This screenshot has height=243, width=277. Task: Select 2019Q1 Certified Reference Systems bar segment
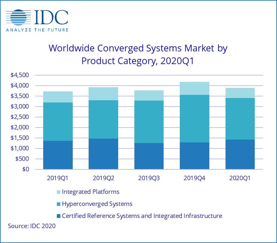point(58,155)
